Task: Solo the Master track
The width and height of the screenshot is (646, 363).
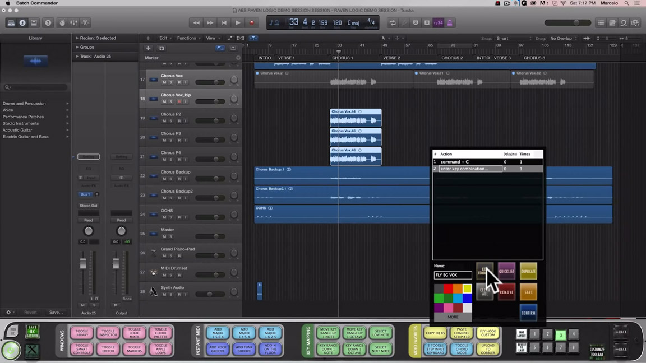Action: pos(171,236)
